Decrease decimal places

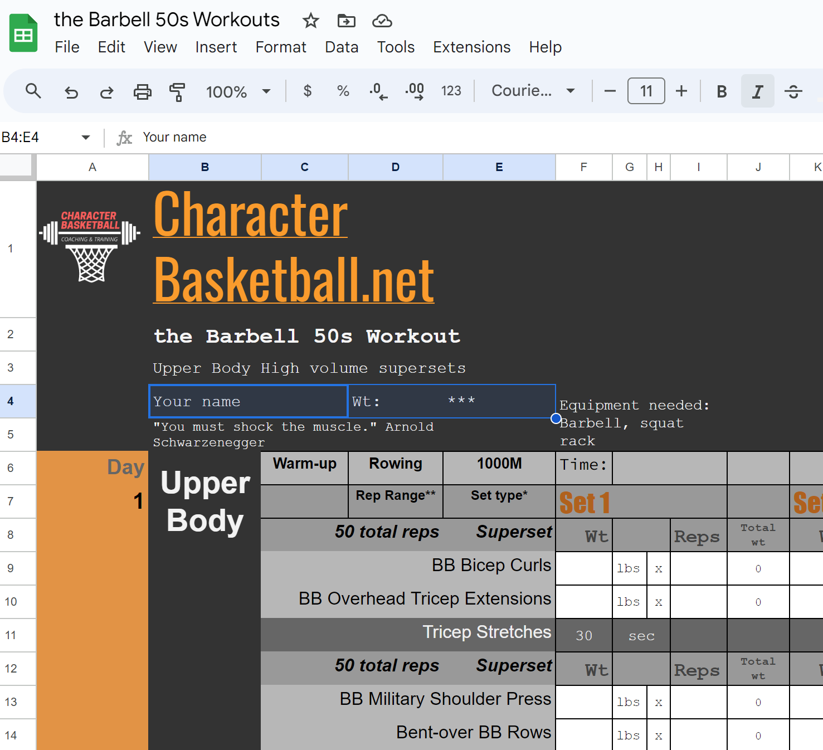pos(378,91)
